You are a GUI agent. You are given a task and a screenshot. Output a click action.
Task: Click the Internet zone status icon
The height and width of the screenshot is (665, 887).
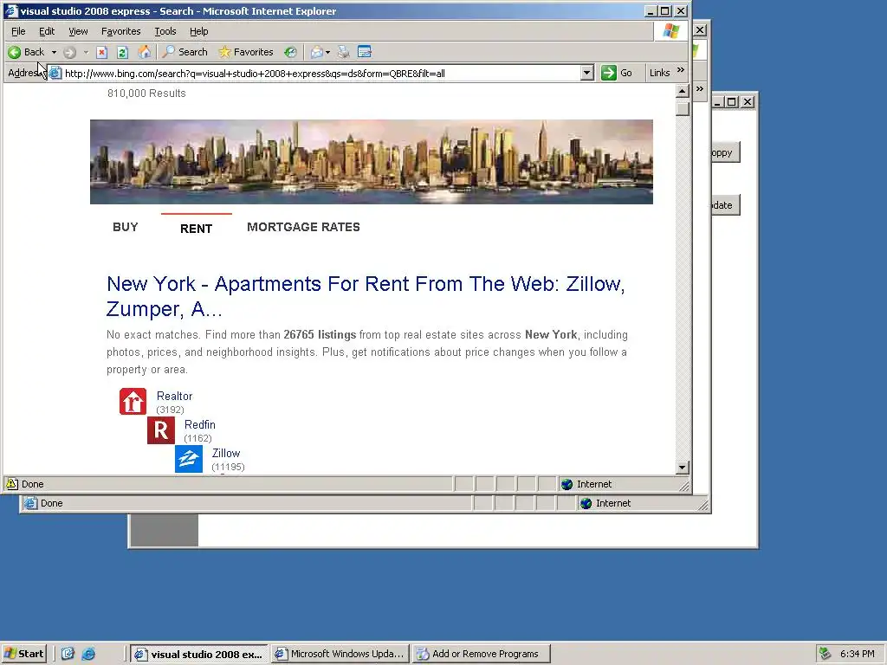567,484
